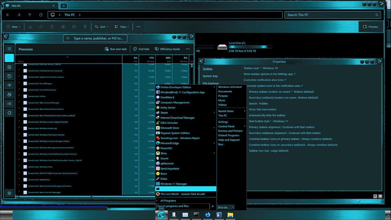The image size is (391, 220).
Task: Click Local Disk (F:) usage bar
Action: pyautogui.click(x=250, y=47)
